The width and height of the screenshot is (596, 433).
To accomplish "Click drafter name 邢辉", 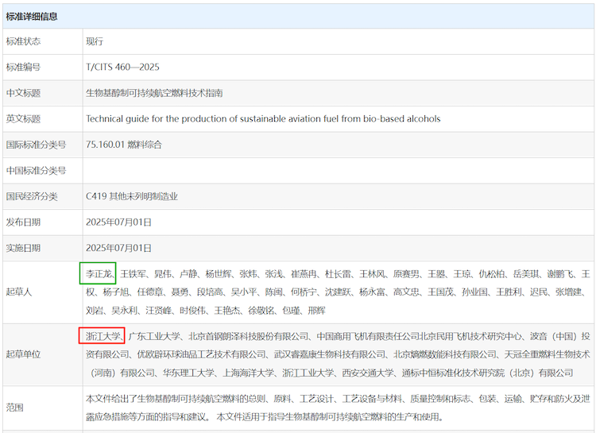I will coord(315,310).
